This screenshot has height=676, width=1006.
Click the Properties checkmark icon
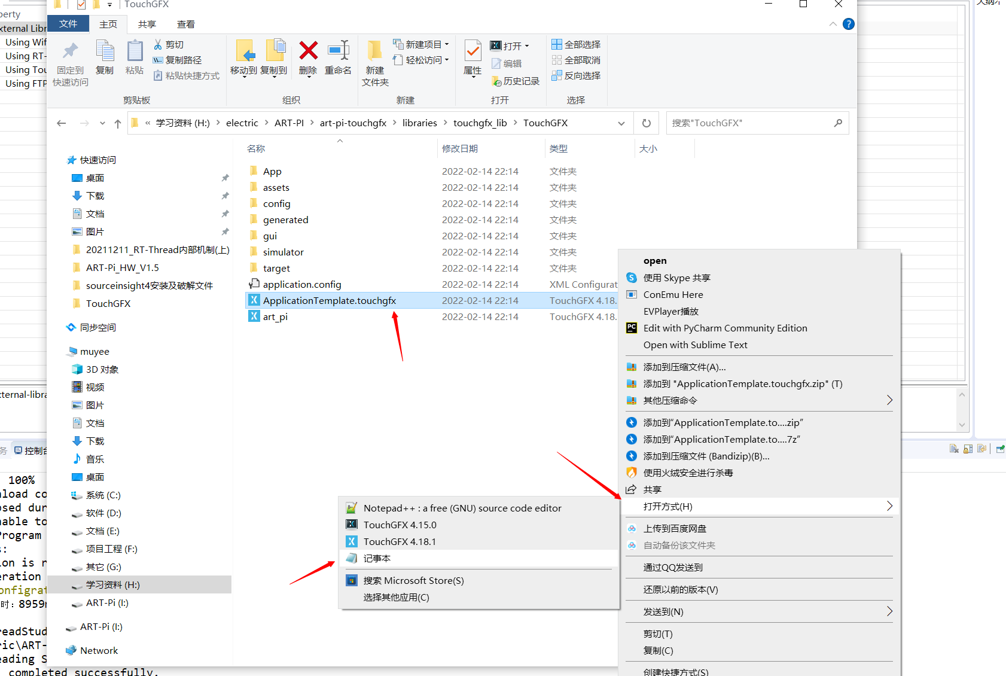pos(472,51)
